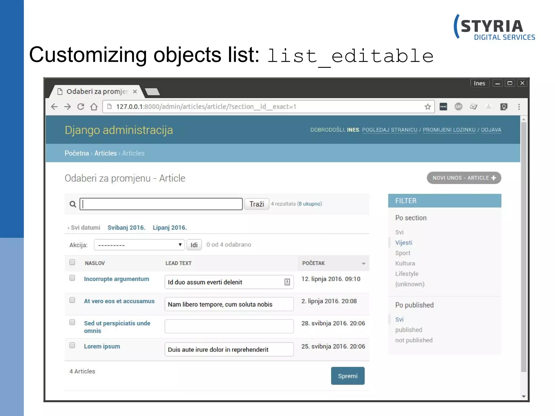Go back using browser back arrow
This screenshot has height=416, width=555.
(x=54, y=107)
